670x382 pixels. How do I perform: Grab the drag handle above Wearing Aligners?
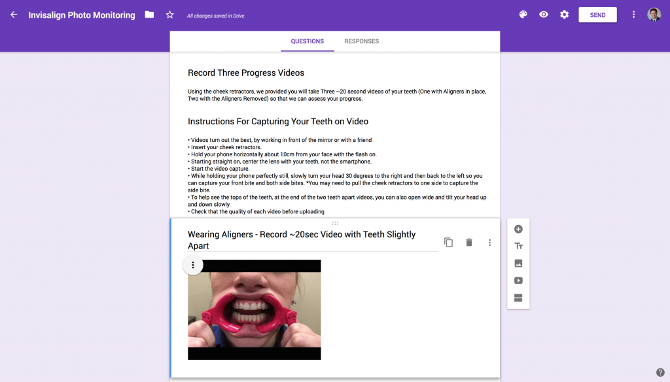pos(335,223)
